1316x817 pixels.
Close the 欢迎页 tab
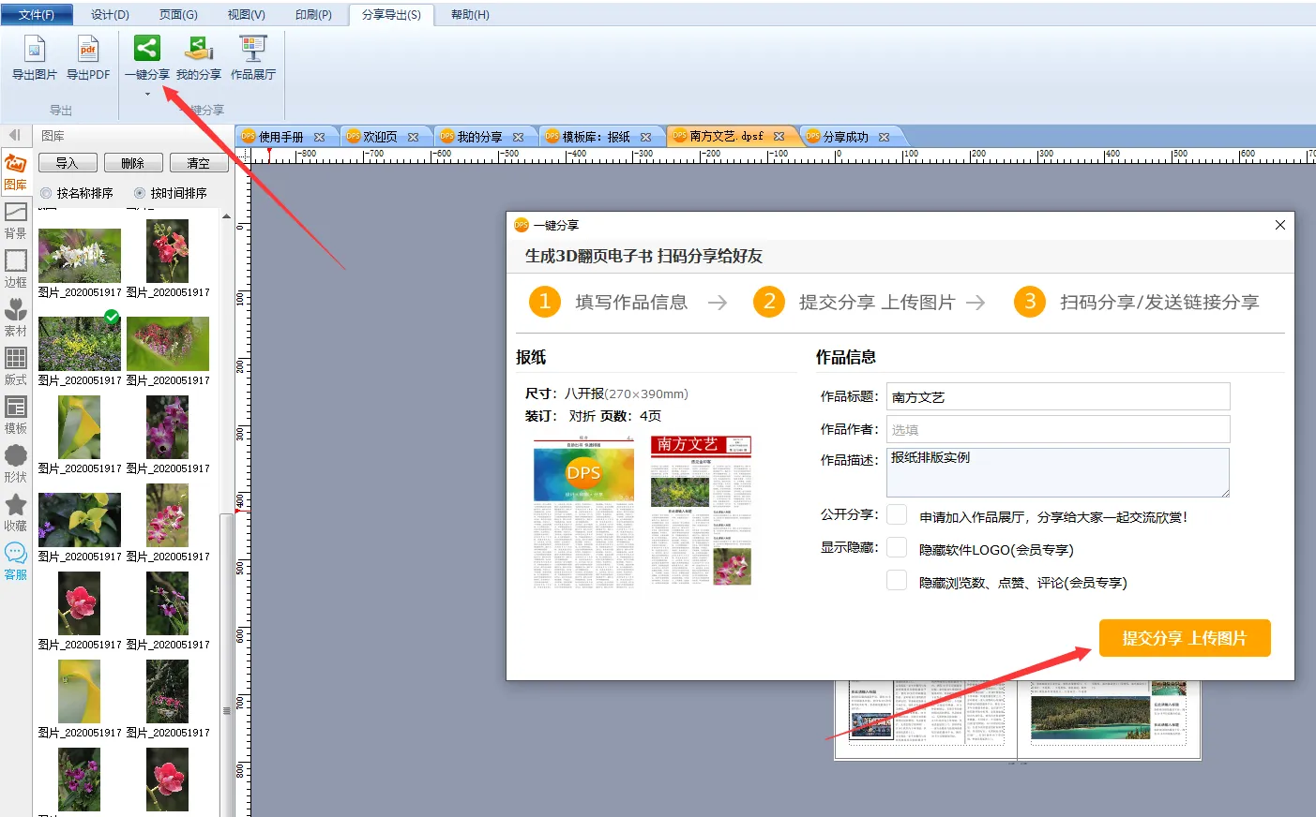pyautogui.click(x=413, y=137)
